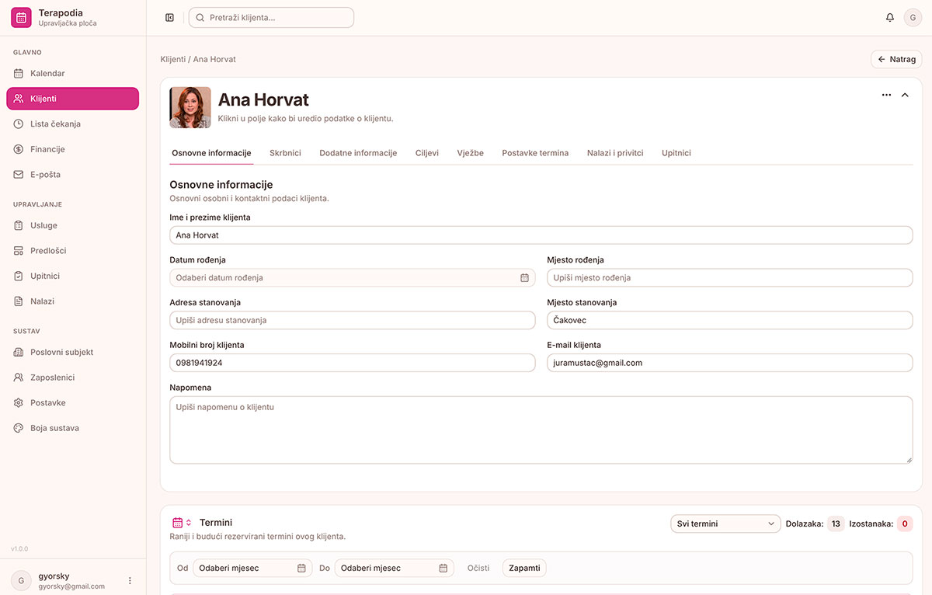
Task: Click the Poslovni subjekt building icon
Action: 19,352
